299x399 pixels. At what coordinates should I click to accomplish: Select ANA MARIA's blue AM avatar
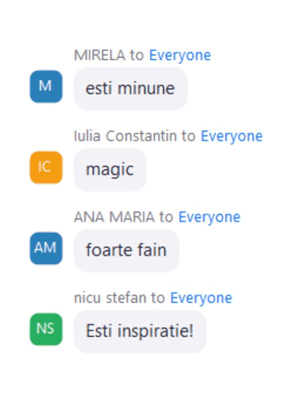[46, 248]
